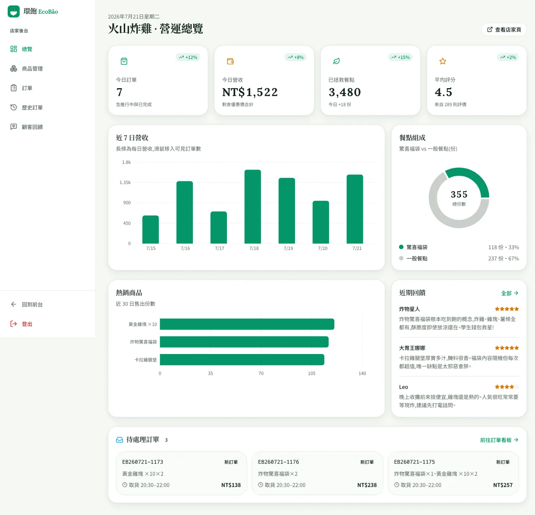Click the external link icon in 查看店家頁
Screen dimensions: 535x515
point(490,29)
